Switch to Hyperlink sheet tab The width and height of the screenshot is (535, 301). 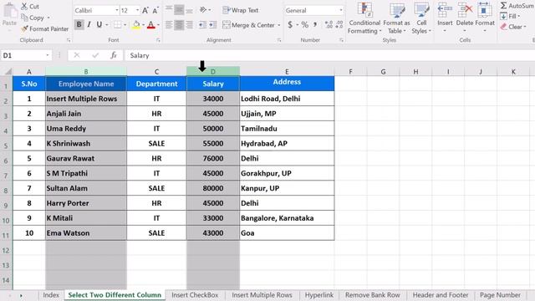click(x=319, y=295)
